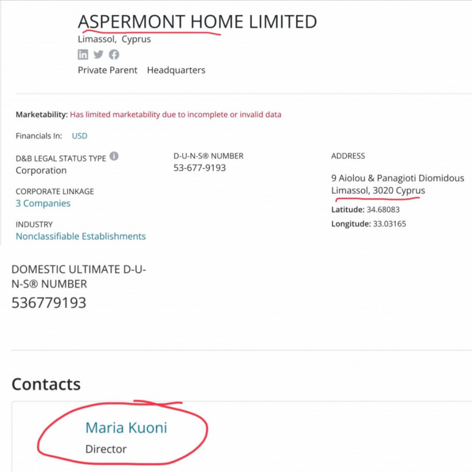Viewport: 472px width, 472px height.
Task: Open Maria Kuoni's contact profile
Action: (x=126, y=428)
